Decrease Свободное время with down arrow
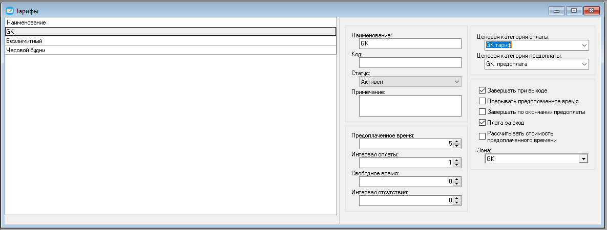This screenshot has width=607, height=230. pos(457,183)
